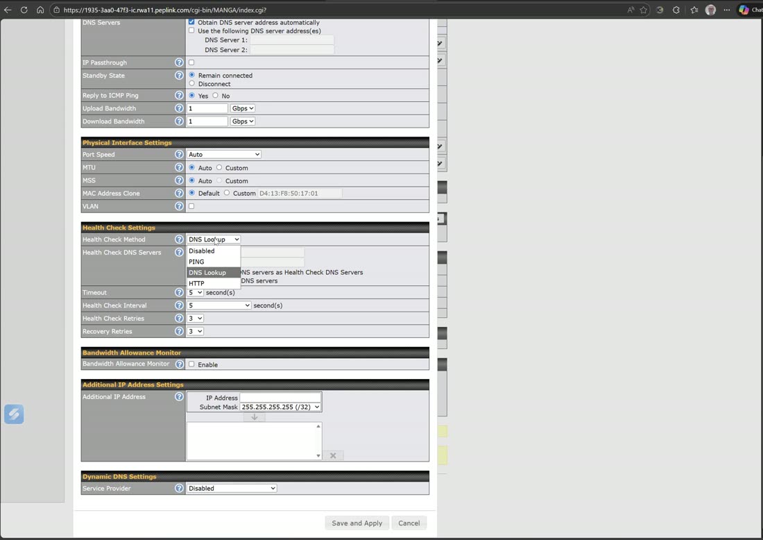
Task: Open help for IP Passthrough
Action: click(179, 62)
